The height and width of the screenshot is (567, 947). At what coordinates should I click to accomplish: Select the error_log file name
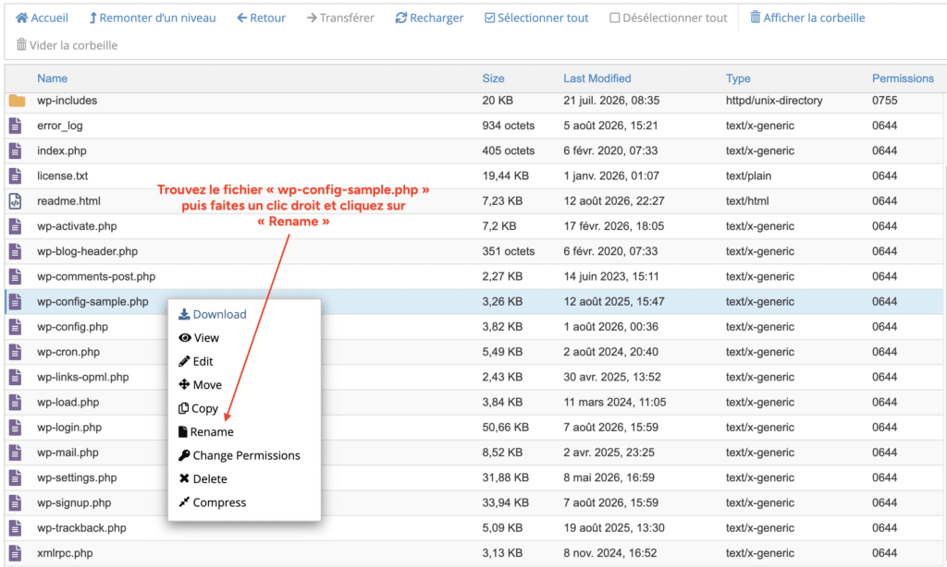[x=60, y=126]
